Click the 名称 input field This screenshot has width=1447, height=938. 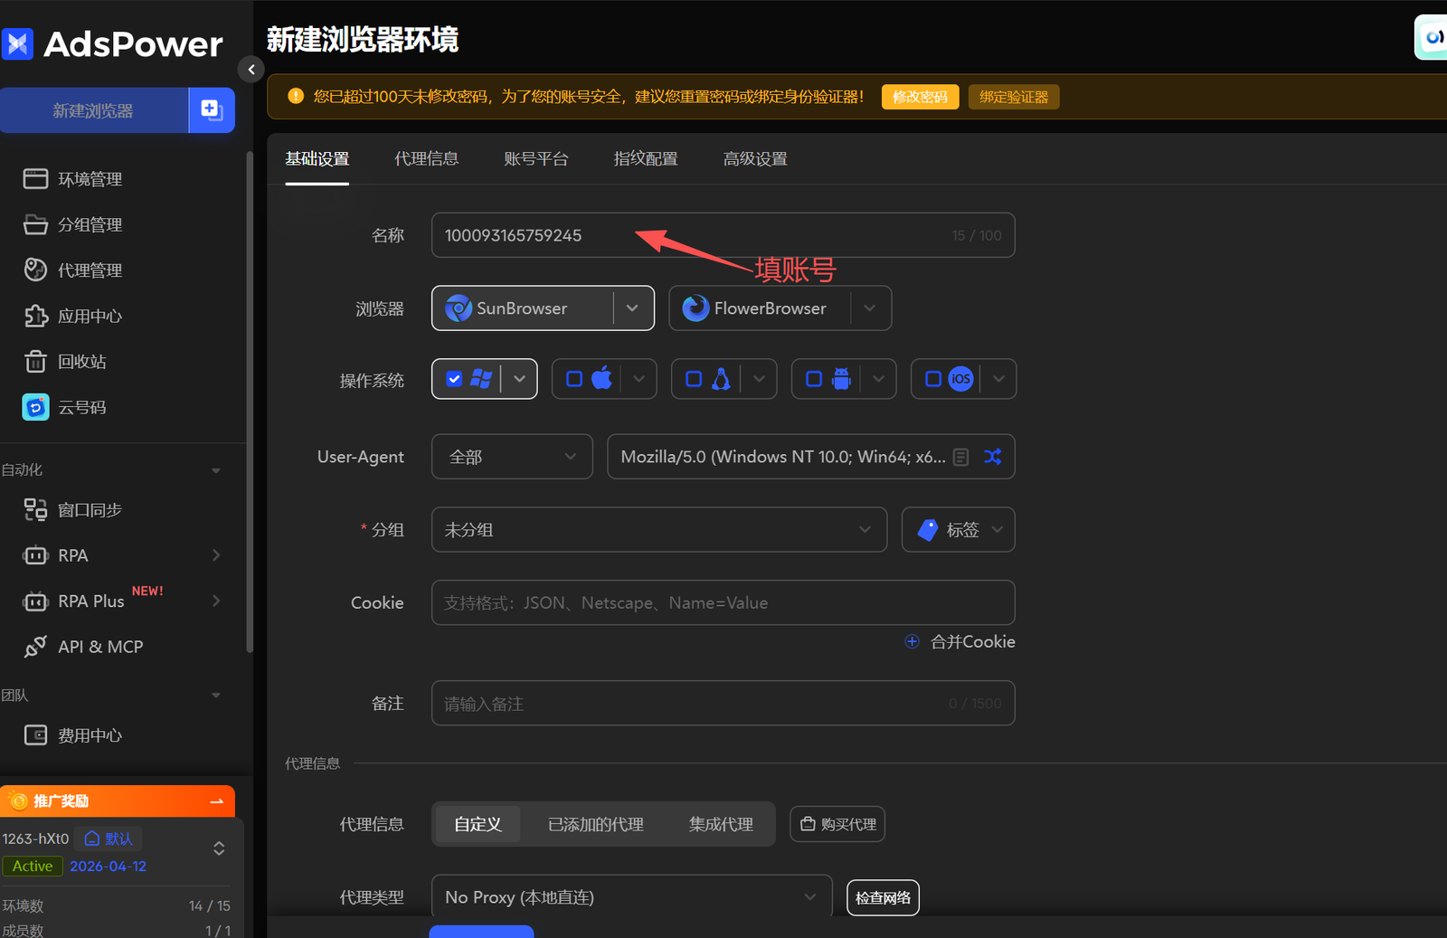[x=723, y=235]
